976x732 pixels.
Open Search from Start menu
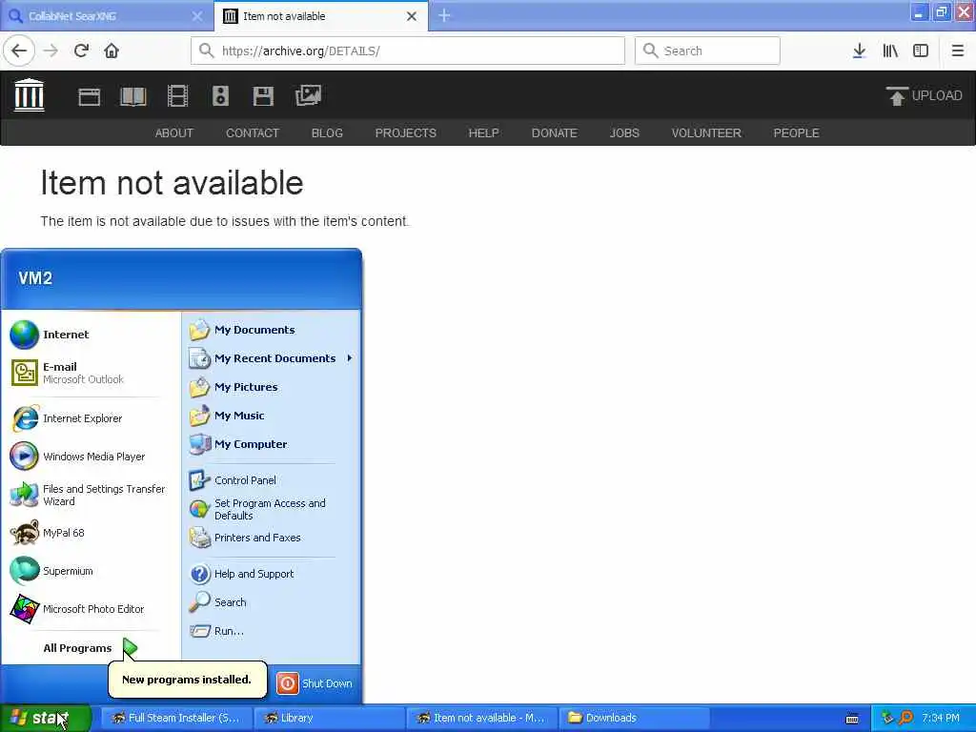click(x=272, y=602)
